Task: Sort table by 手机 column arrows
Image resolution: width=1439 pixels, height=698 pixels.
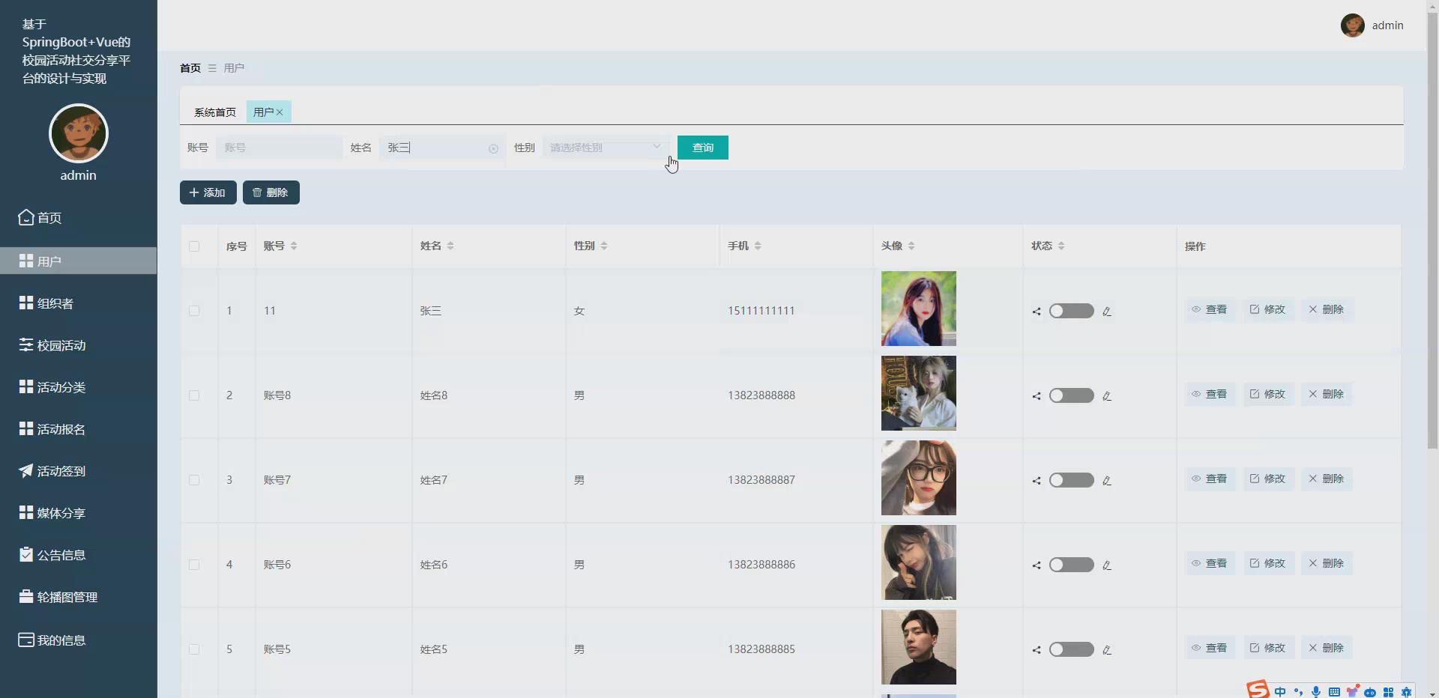Action: coord(758,246)
